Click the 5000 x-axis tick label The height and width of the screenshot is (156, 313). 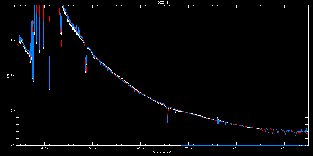tap(92, 149)
